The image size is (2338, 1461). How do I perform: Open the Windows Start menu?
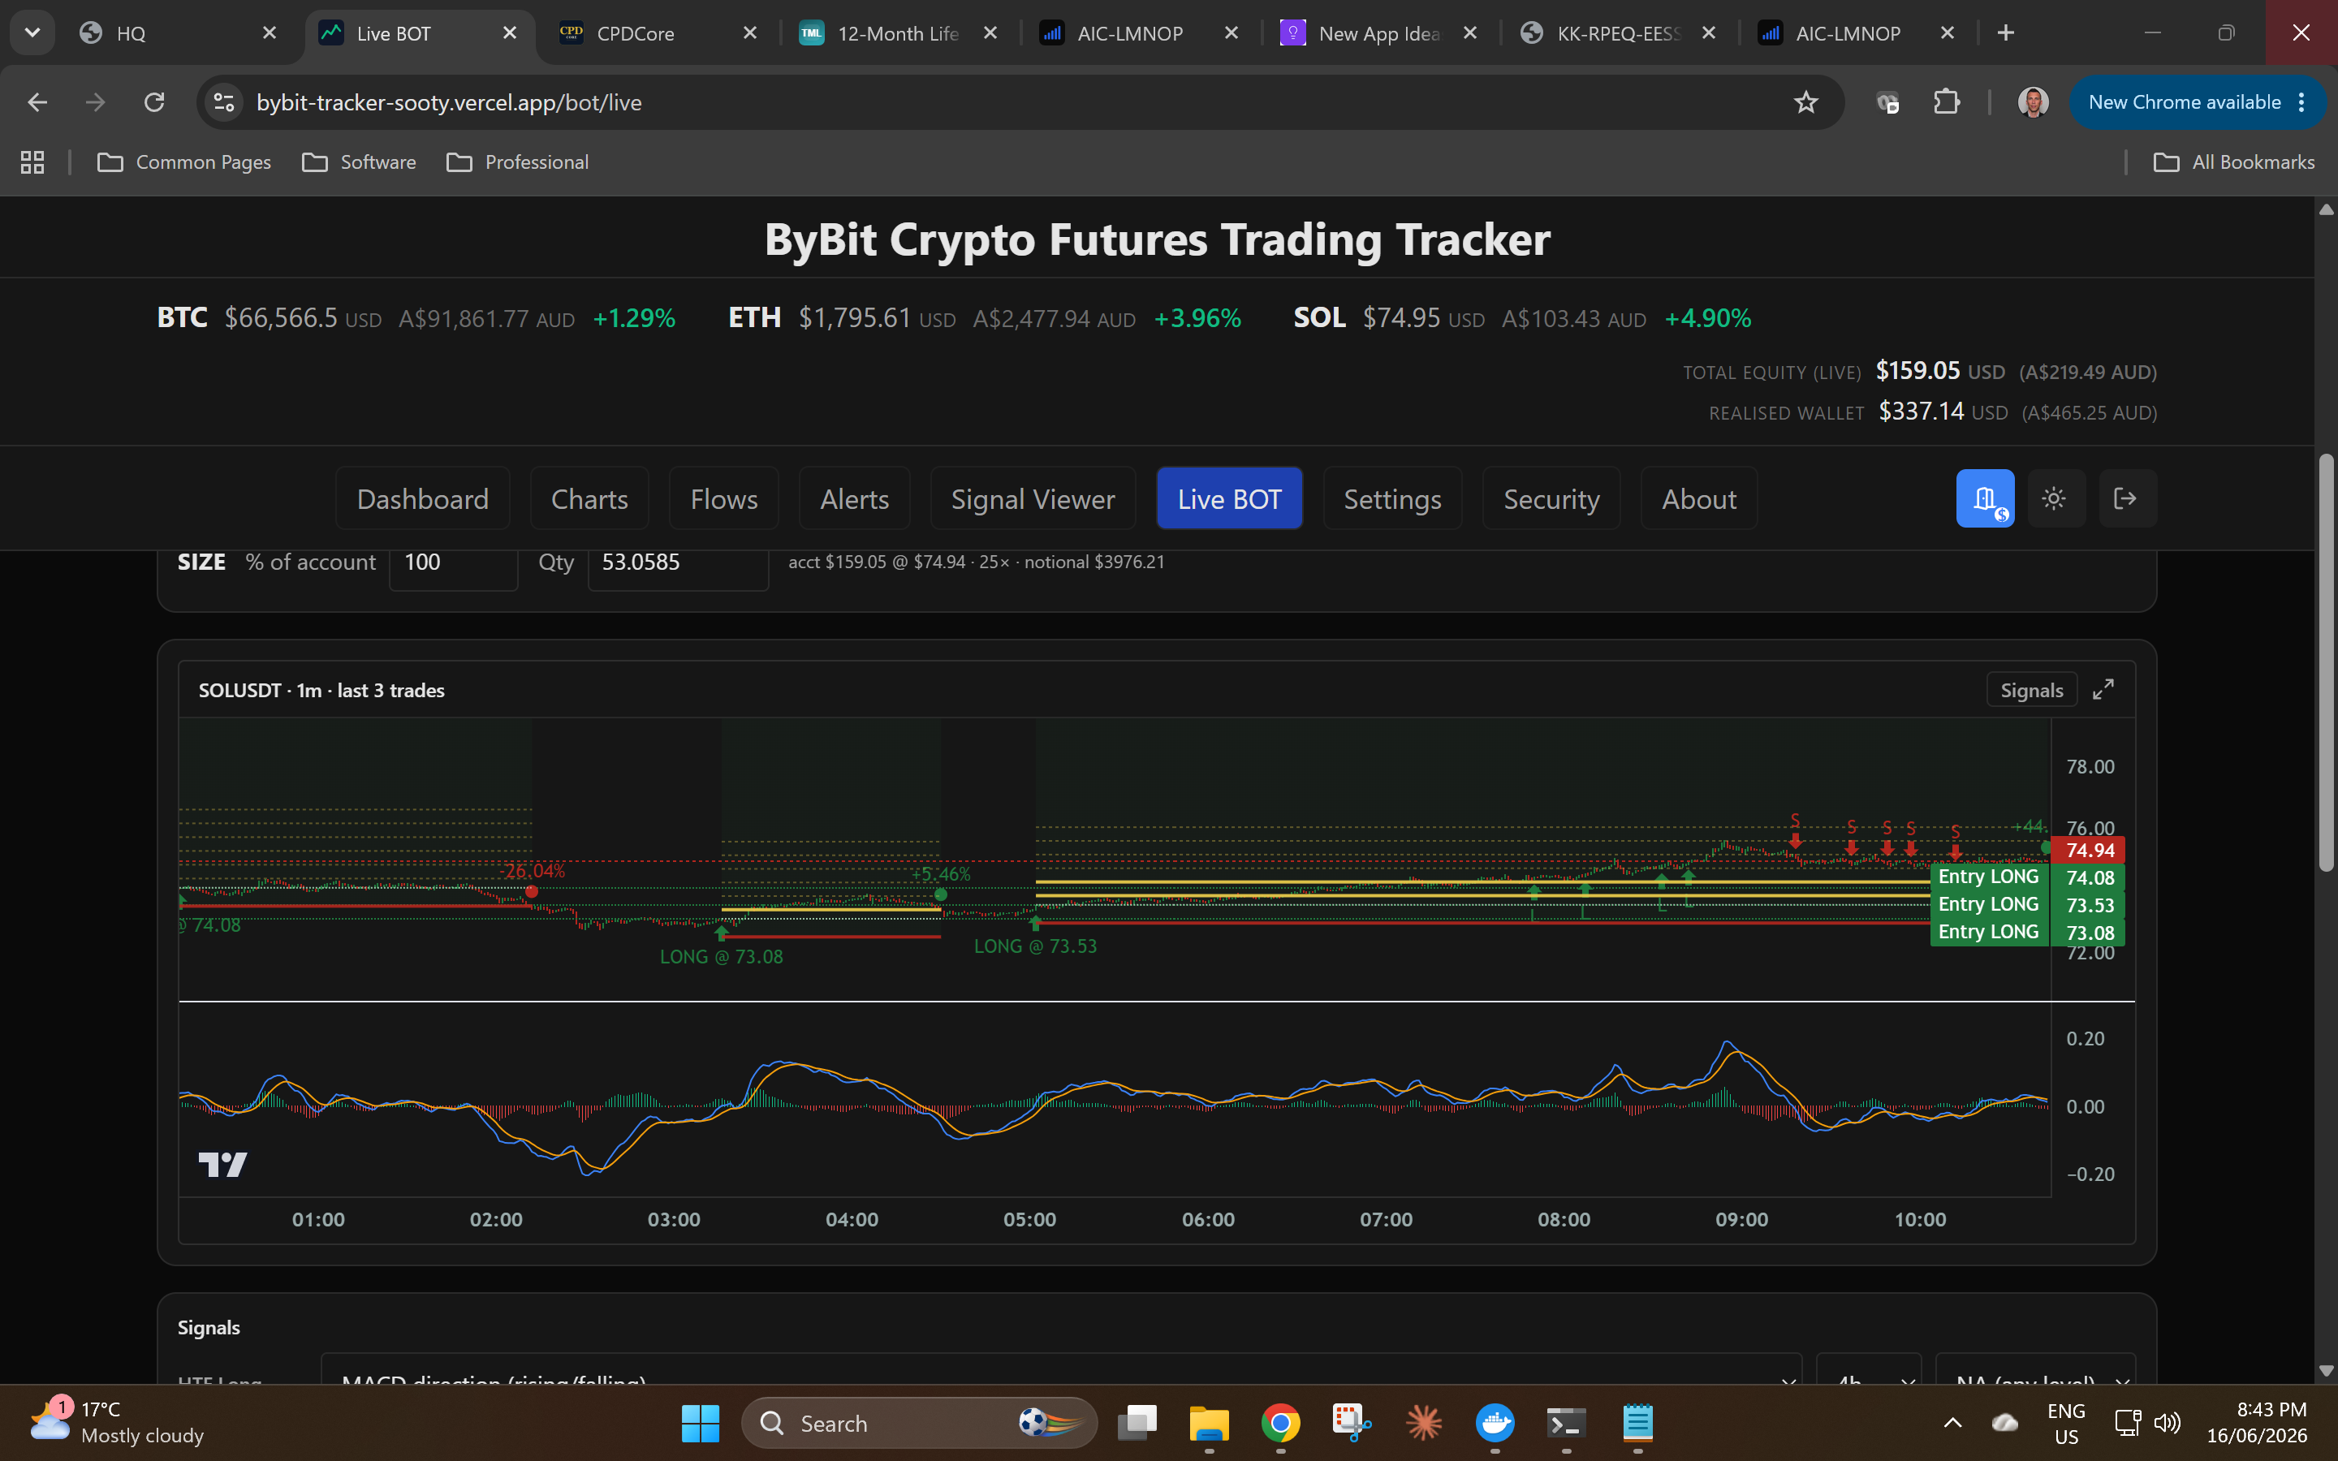[x=701, y=1424]
